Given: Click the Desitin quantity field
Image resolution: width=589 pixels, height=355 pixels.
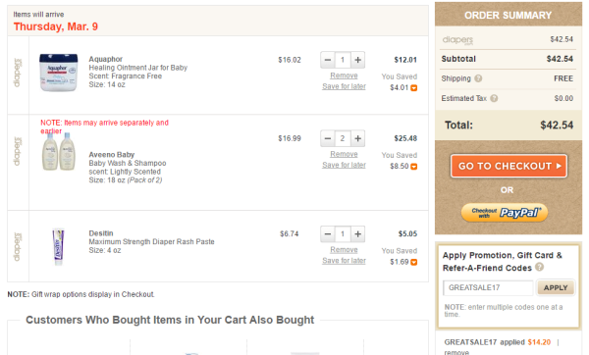Looking at the screenshot, I should (x=343, y=234).
